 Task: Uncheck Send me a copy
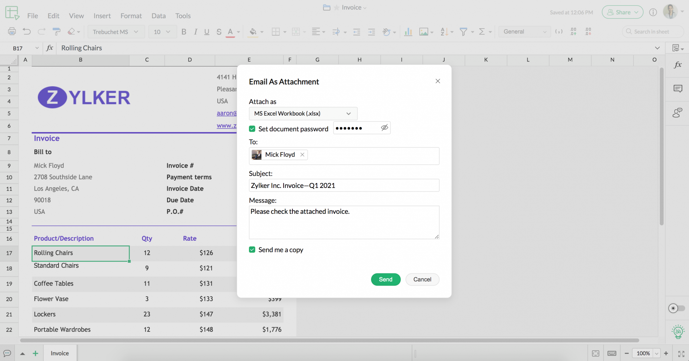[x=252, y=250]
